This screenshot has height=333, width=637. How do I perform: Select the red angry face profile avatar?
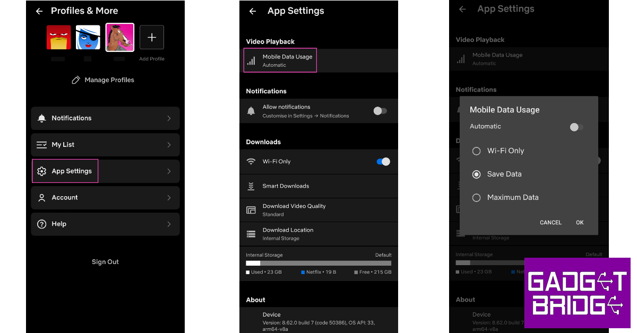click(58, 37)
